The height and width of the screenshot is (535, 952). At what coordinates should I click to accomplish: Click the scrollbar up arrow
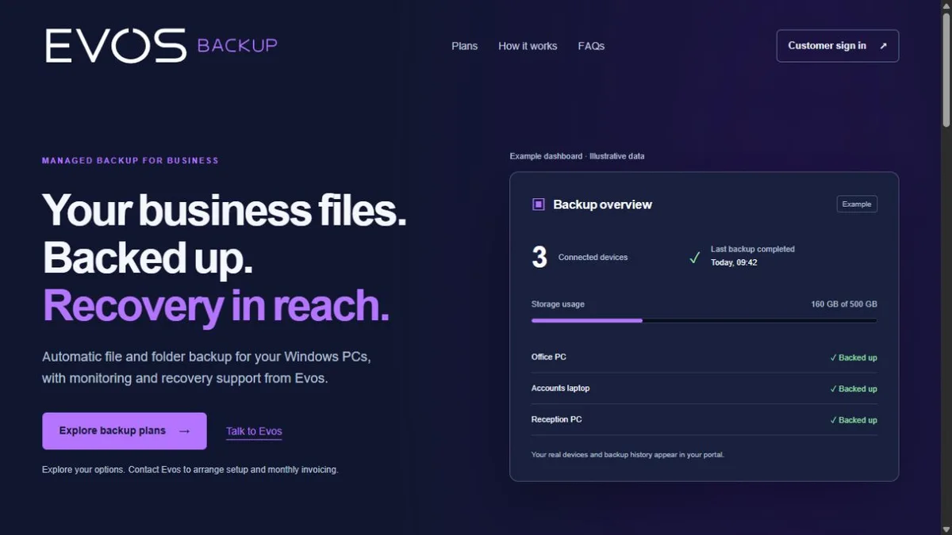pyautogui.click(x=946, y=6)
